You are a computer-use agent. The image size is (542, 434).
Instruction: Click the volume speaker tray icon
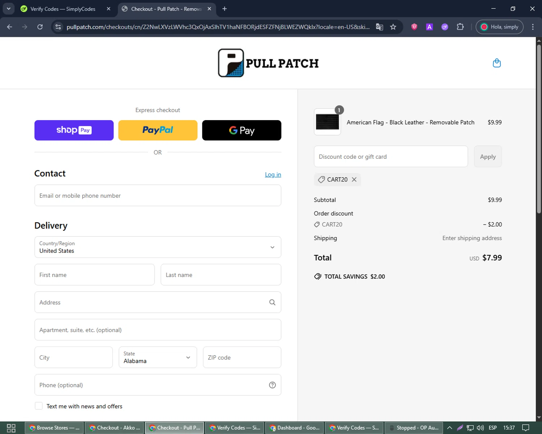click(x=480, y=428)
